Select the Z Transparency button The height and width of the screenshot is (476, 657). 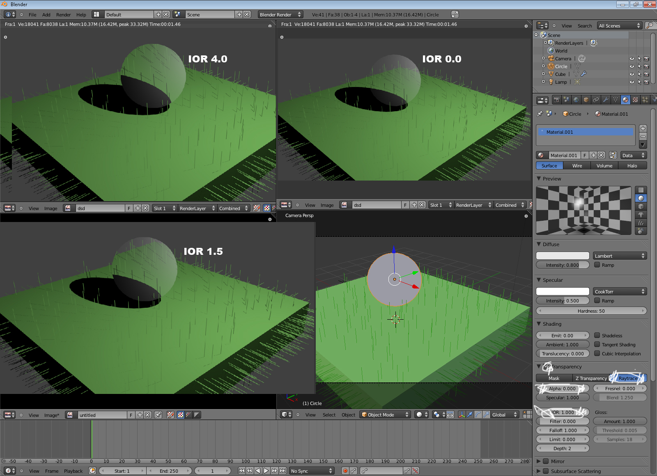point(591,378)
